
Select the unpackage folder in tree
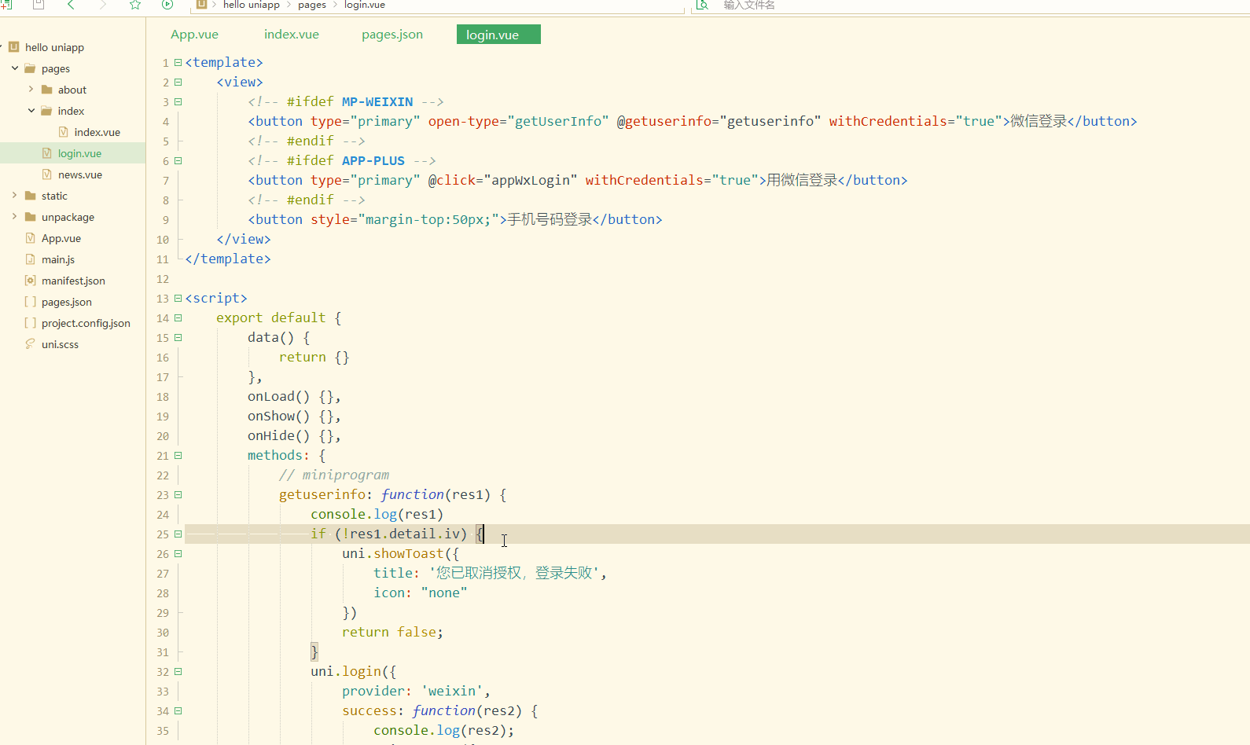(x=68, y=217)
